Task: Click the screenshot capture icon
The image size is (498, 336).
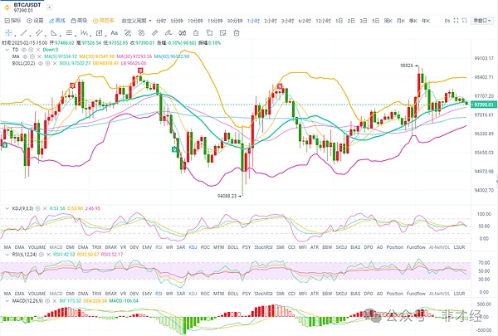Action: click(464, 21)
